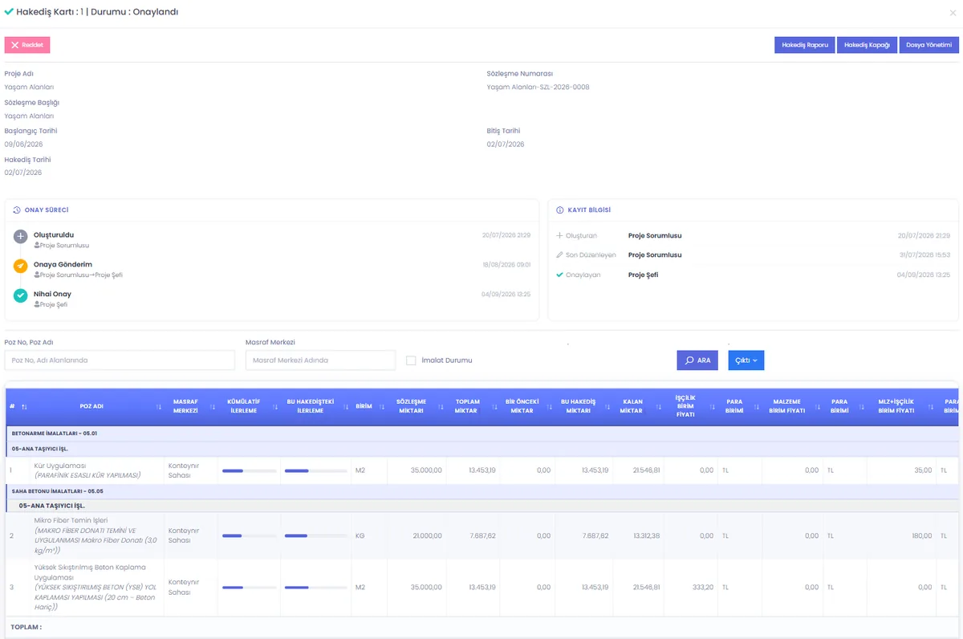The height and width of the screenshot is (639, 963).
Task: Click the Onaya Gönderim orange send icon
Action: [x=21, y=266]
